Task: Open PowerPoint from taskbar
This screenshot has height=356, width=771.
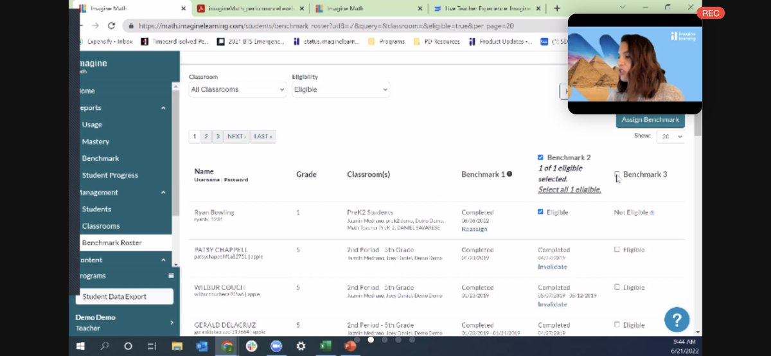Action: point(350,346)
